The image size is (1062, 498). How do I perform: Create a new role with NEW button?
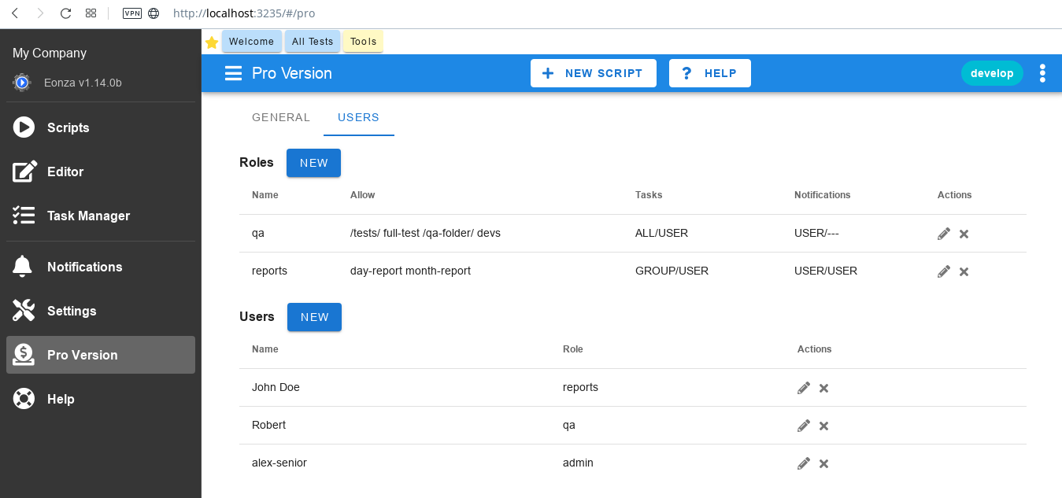pyautogui.click(x=314, y=163)
